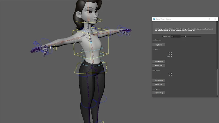Close the Autorig window
The width and height of the screenshot is (219, 123).
click(x=215, y=19)
